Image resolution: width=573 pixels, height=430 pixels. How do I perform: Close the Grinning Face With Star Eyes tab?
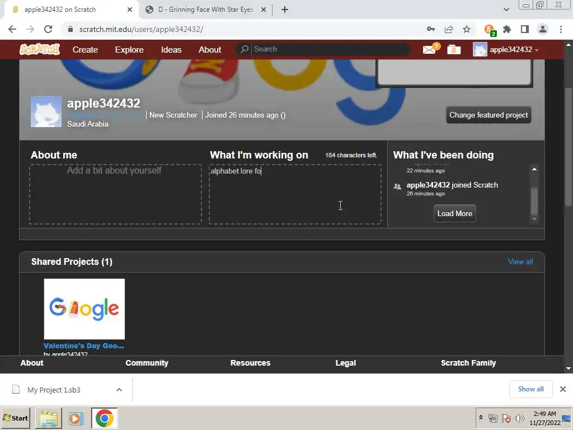264,10
